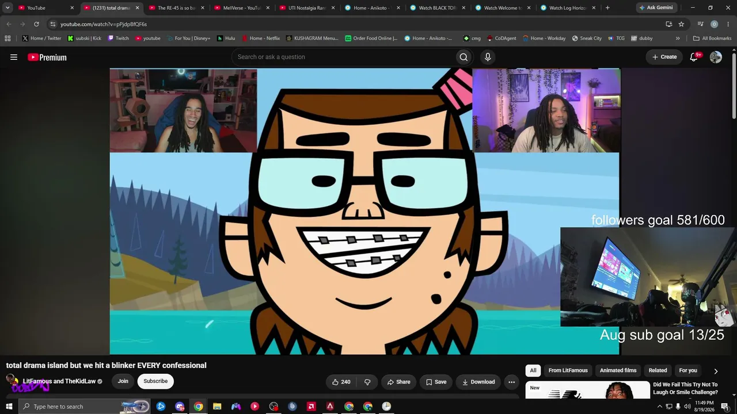Show hidden system tray icons
The width and height of the screenshot is (737, 414).
[x=659, y=407]
